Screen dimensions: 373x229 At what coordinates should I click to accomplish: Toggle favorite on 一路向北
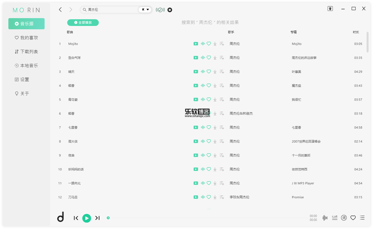[x=209, y=183]
